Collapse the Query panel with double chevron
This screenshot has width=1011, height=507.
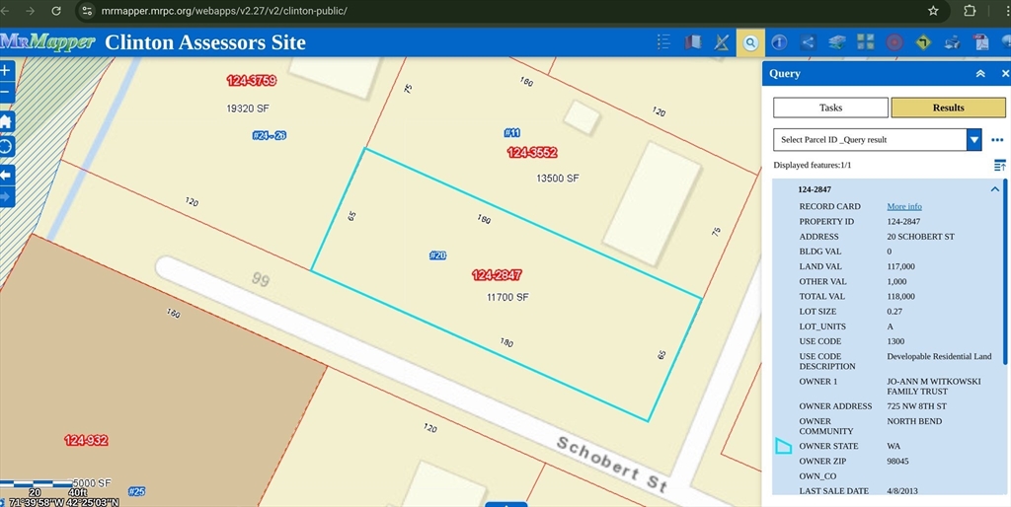click(x=980, y=74)
